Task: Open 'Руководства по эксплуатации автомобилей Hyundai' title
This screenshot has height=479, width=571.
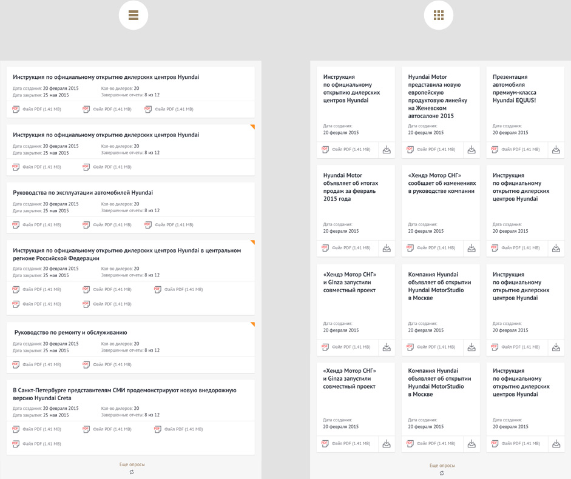Action: 83,193
